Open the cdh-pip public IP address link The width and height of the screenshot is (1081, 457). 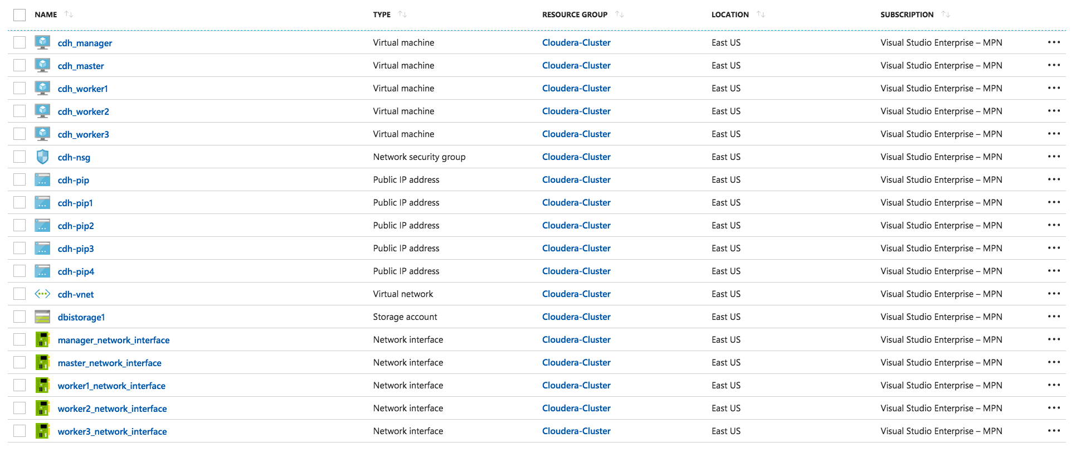[74, 180]
